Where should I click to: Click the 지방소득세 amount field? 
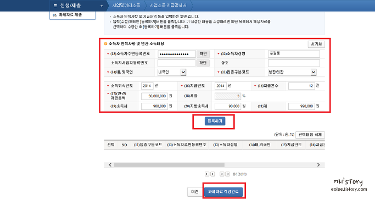point(228,106)
